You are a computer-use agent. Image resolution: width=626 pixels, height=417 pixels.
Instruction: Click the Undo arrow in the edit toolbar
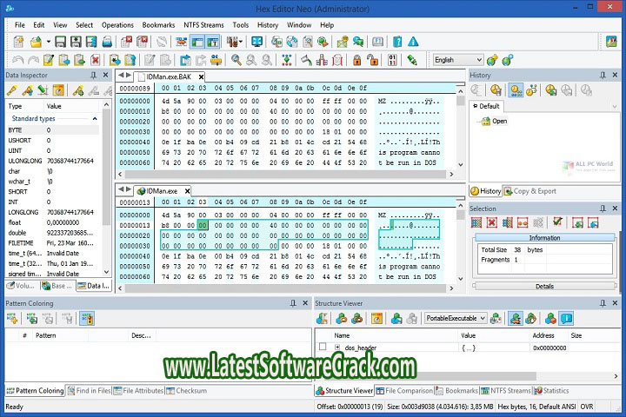[x=16, y=60]
